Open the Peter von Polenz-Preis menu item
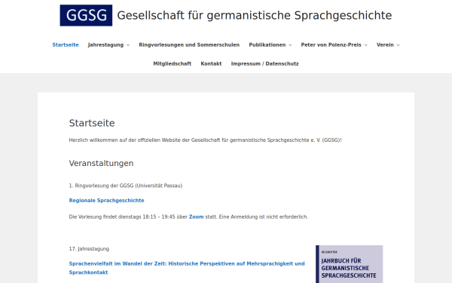The image size is (452, 283). pos(331,45)
